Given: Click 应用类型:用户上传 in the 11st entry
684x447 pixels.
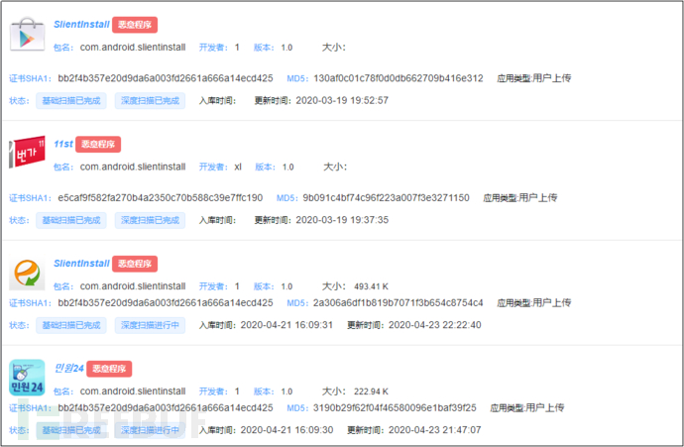Looking at the screenshot, I should [520, 198].
